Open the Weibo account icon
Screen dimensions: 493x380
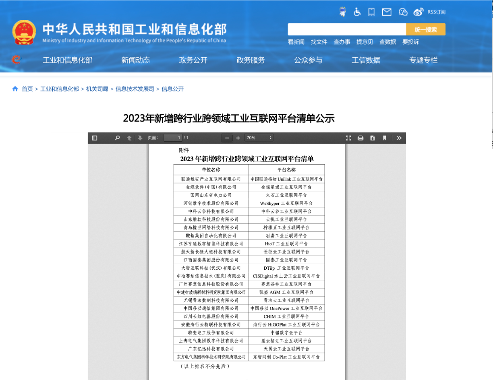(x=418, y=12)
